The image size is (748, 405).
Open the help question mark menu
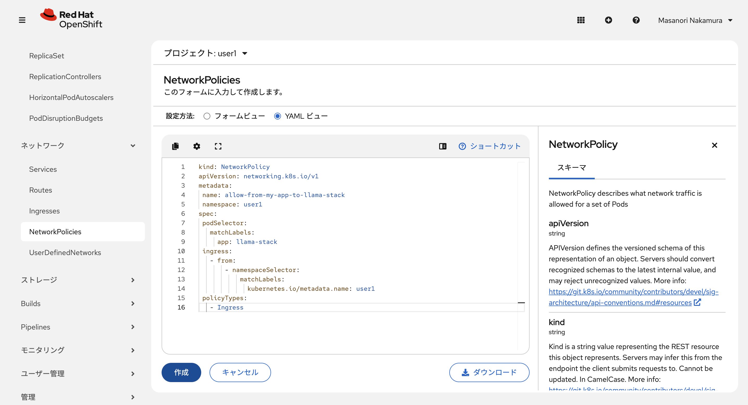[x=636, y=20]
